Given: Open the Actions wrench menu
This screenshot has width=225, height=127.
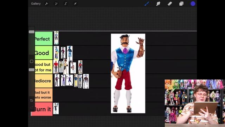Looking at the screenshot, I should pyautogui.click(x=46, y=4).
